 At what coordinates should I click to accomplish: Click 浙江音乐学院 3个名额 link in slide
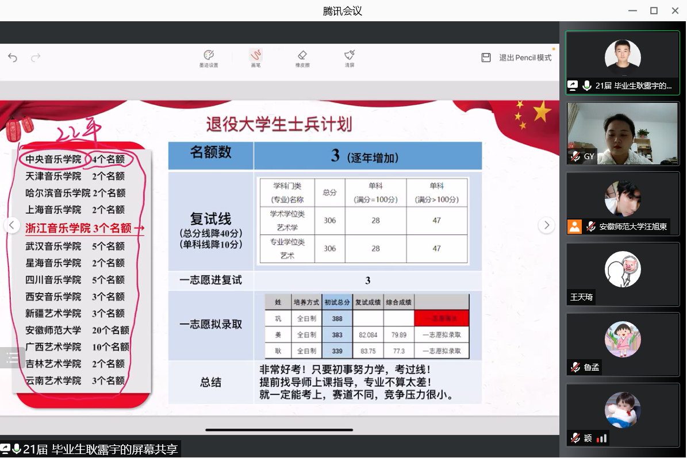click(85, 228)
